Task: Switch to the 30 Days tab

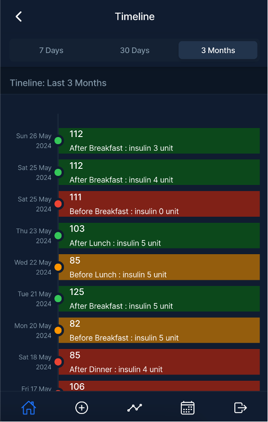Action: click(134, 50)
